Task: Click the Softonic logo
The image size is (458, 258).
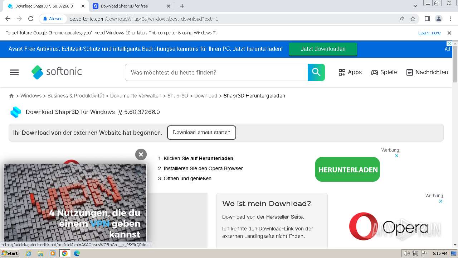Action: 57,72
